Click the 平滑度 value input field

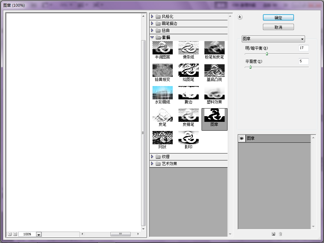(303, 61)
